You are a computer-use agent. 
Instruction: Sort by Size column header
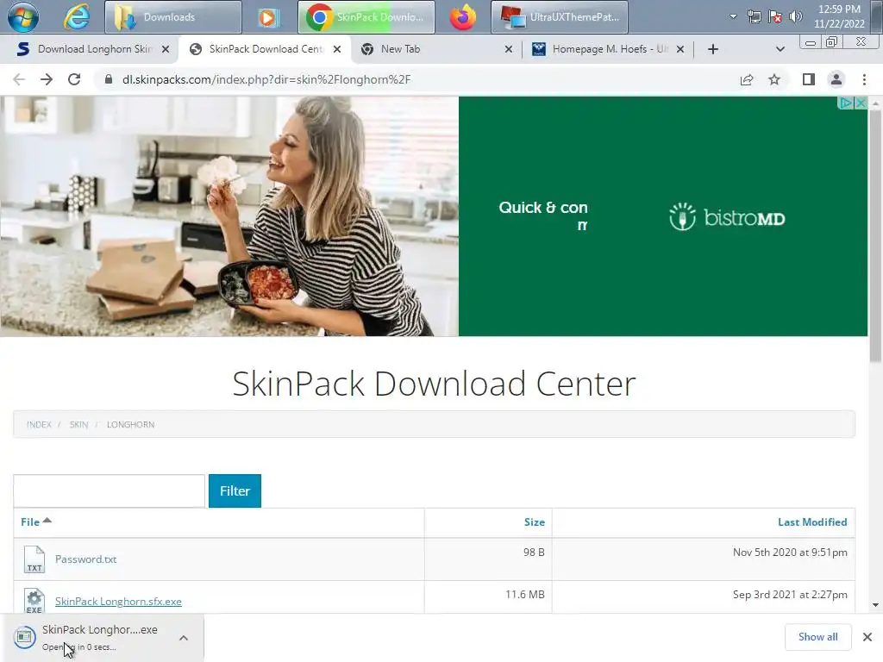coord(535,521)
